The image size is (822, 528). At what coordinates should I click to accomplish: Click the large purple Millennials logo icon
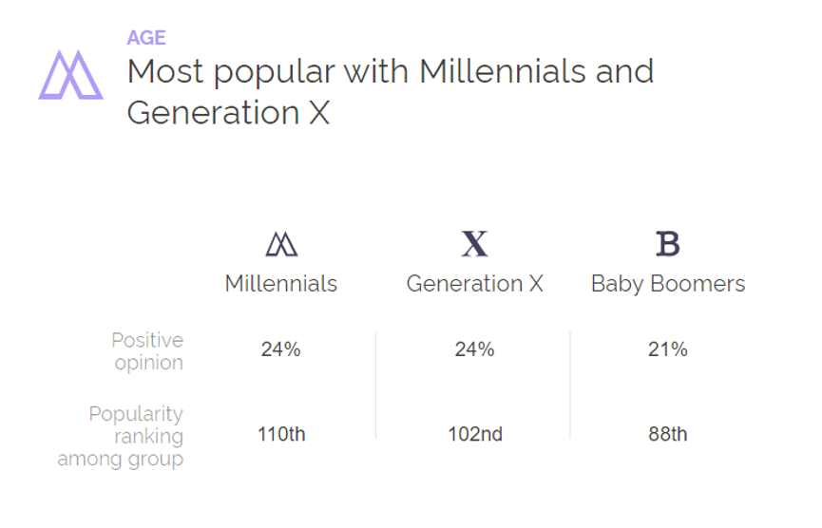(x=70, y=75)
